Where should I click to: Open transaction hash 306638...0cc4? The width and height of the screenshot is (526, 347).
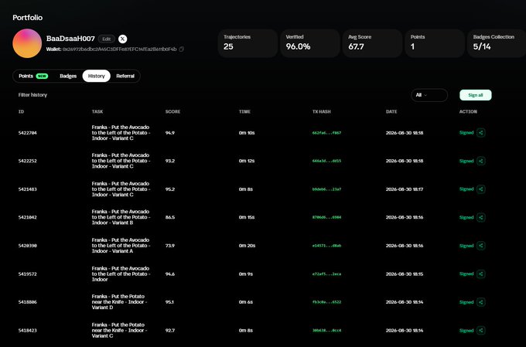[x=326, y=331]
